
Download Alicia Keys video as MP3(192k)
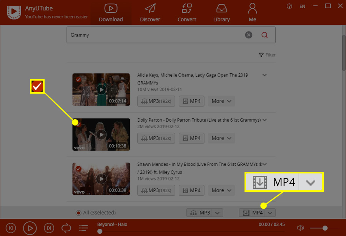[156, 101]
